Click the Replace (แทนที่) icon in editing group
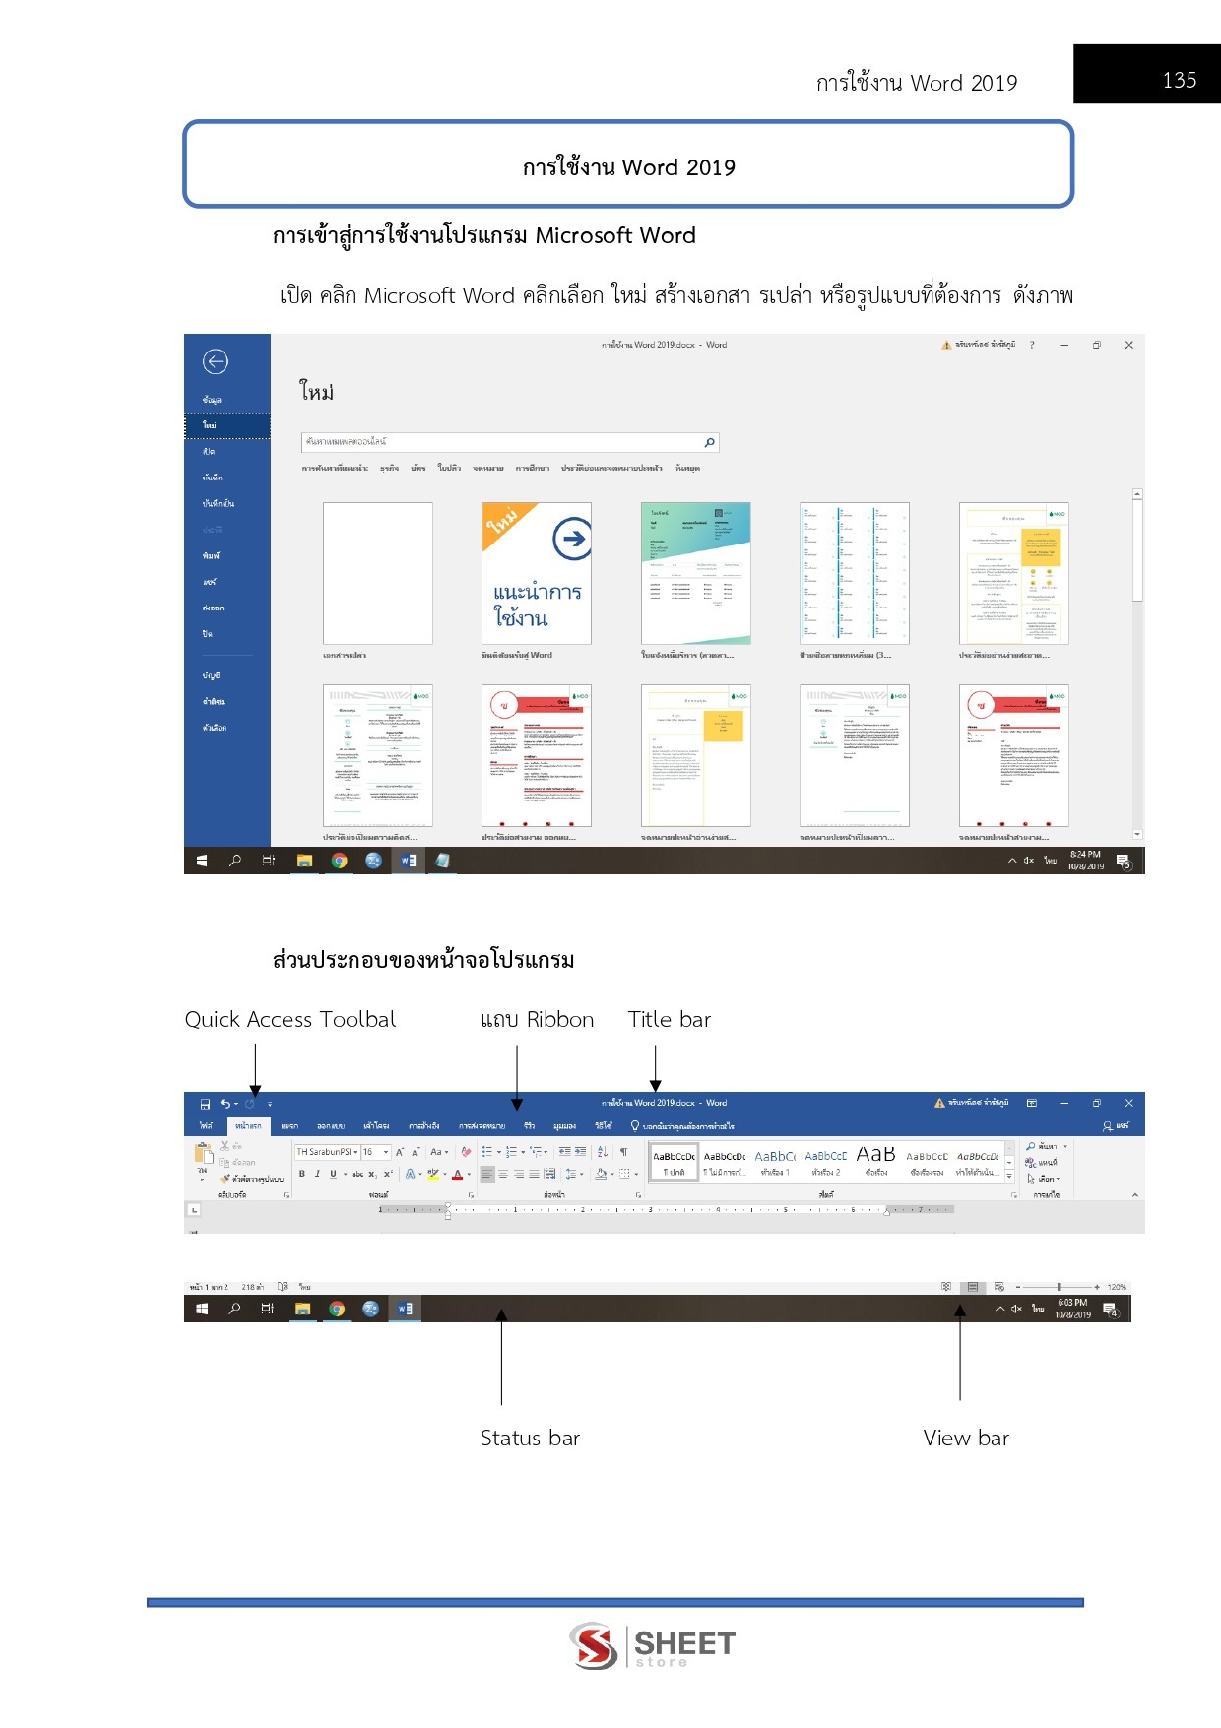Screen dimensions: 1221x1728 click(1031, 1163)
